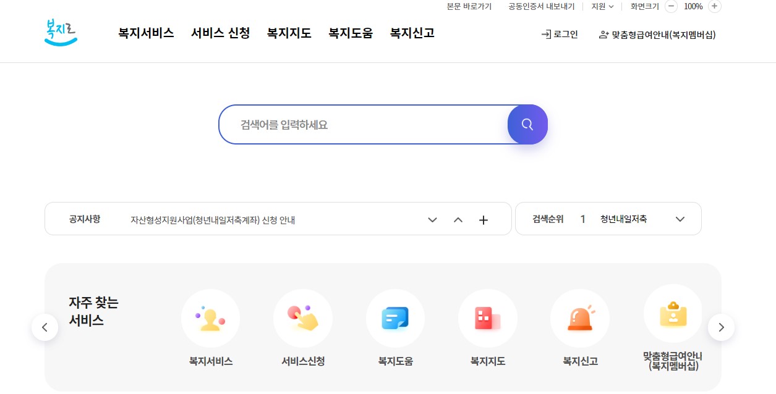Increase screen size with the 화면크기 plus button
The width and height of the screenshot is (776, 394).
pos(714,7)
